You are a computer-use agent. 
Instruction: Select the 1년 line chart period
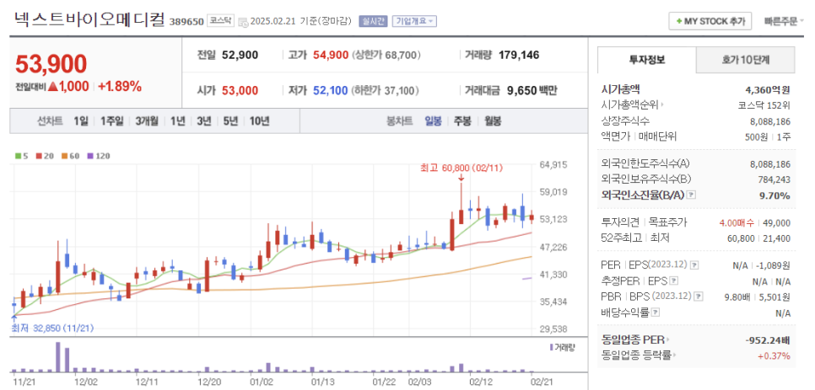click(177, 121)
